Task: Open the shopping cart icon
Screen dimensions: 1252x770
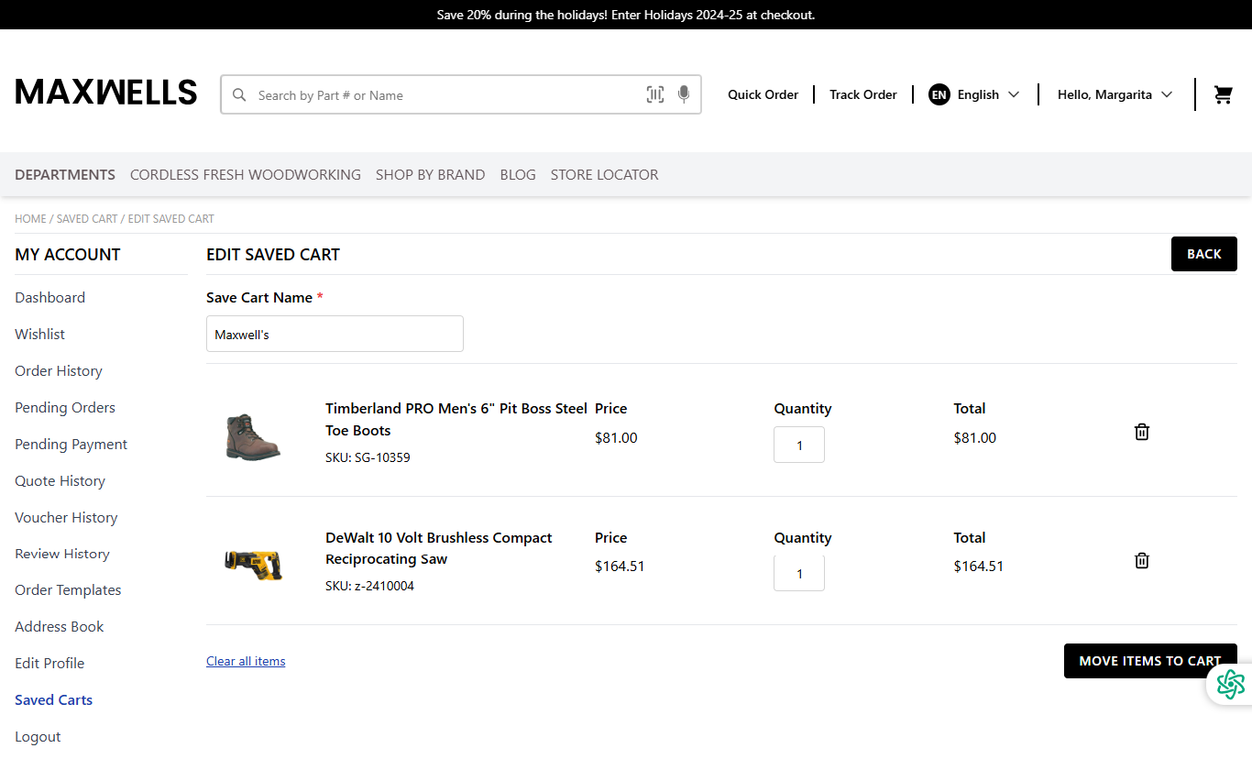Action: pyautogui.click(x=1223, y=94)
